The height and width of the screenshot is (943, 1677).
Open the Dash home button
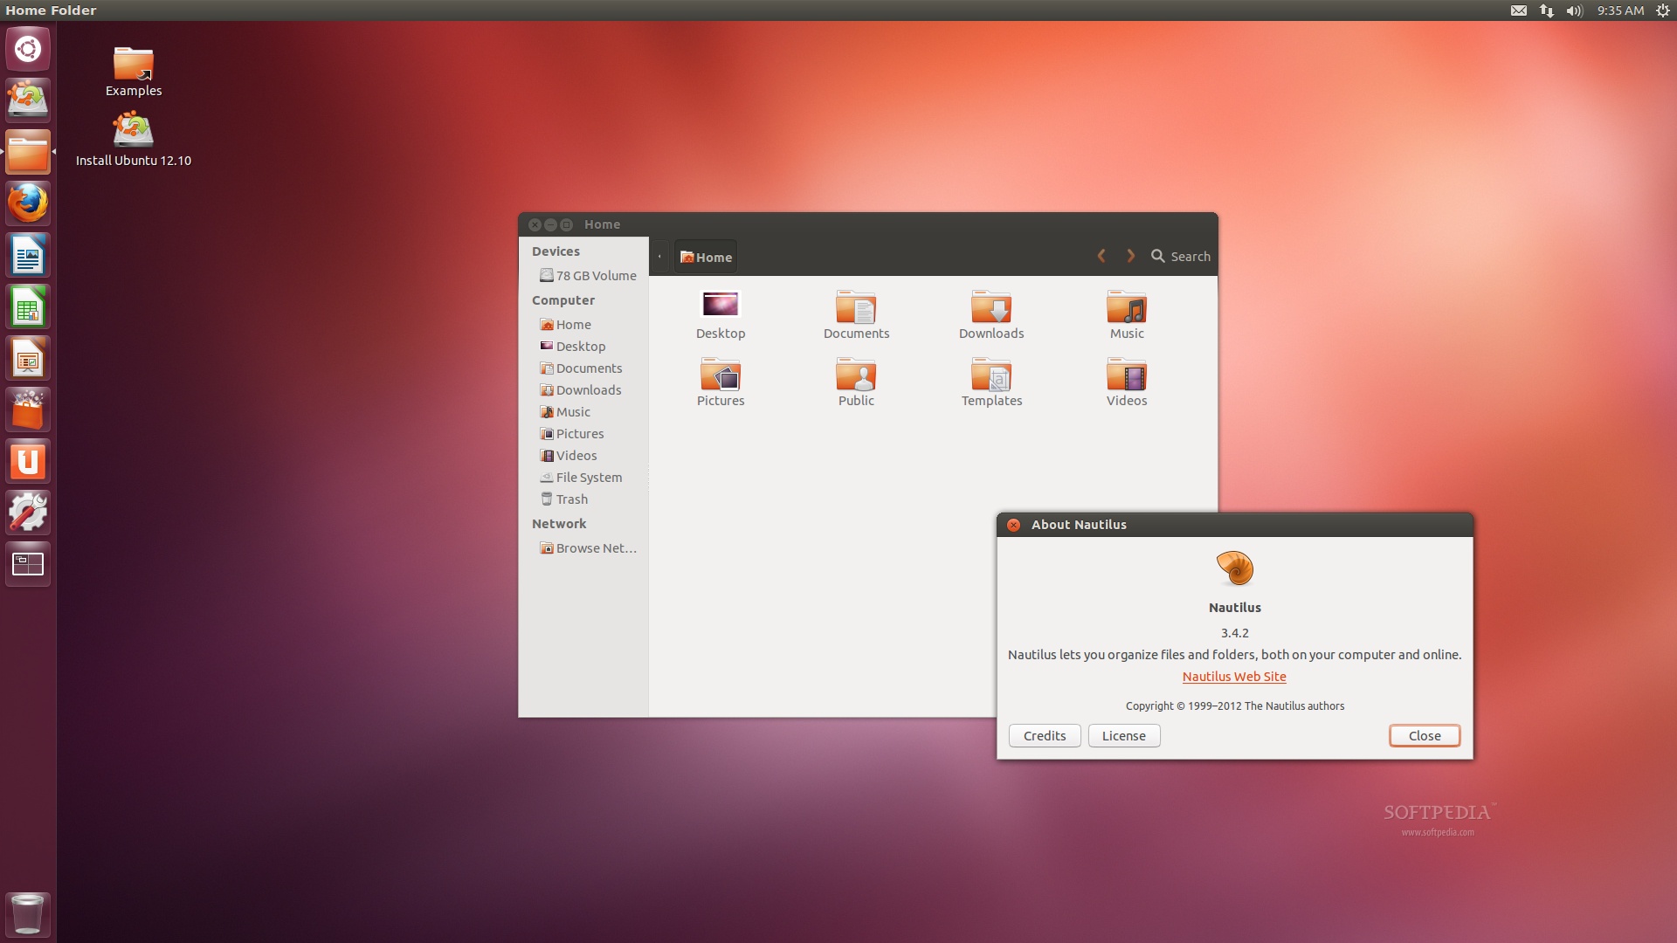[x=28, y=49]
